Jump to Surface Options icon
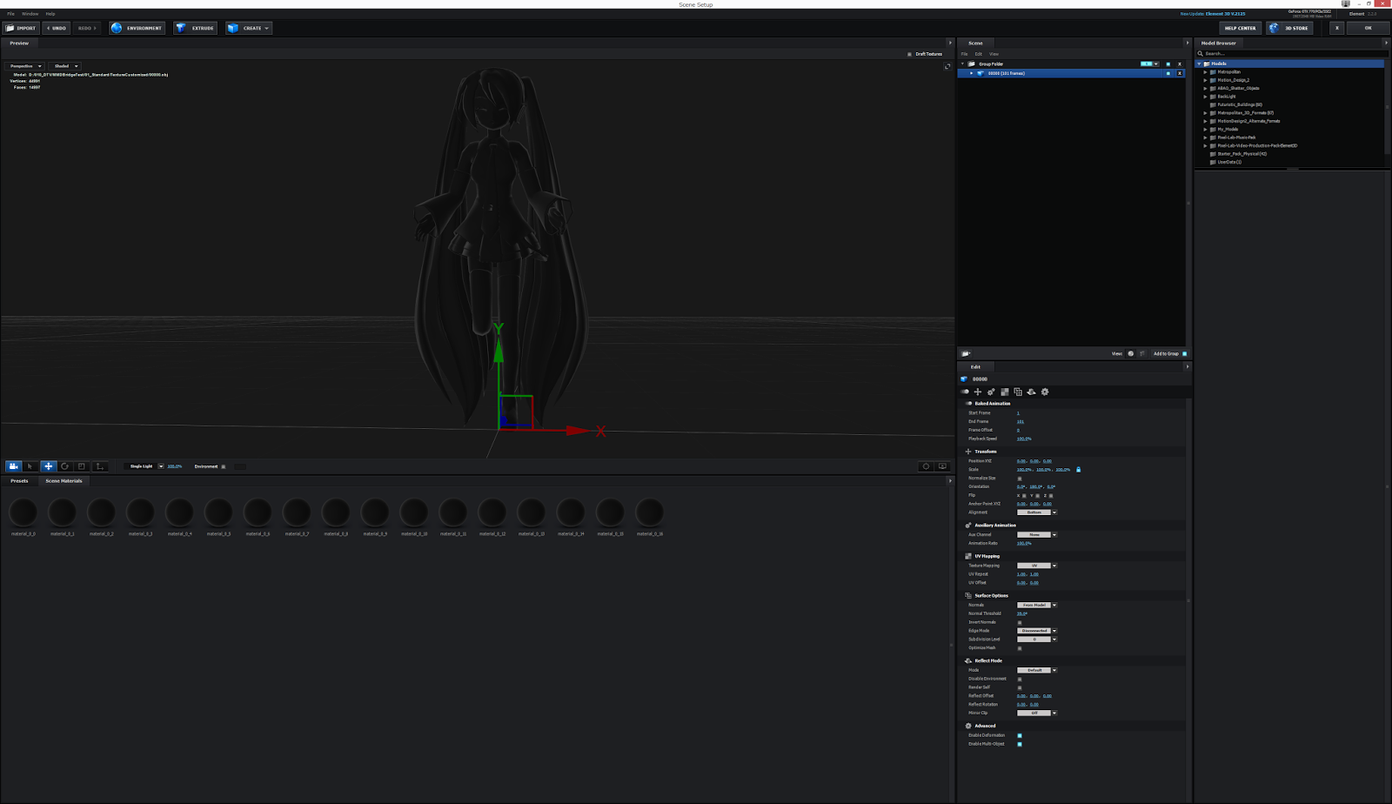This screenshot has width=1392, height=804. click(x=1018, y=392)
